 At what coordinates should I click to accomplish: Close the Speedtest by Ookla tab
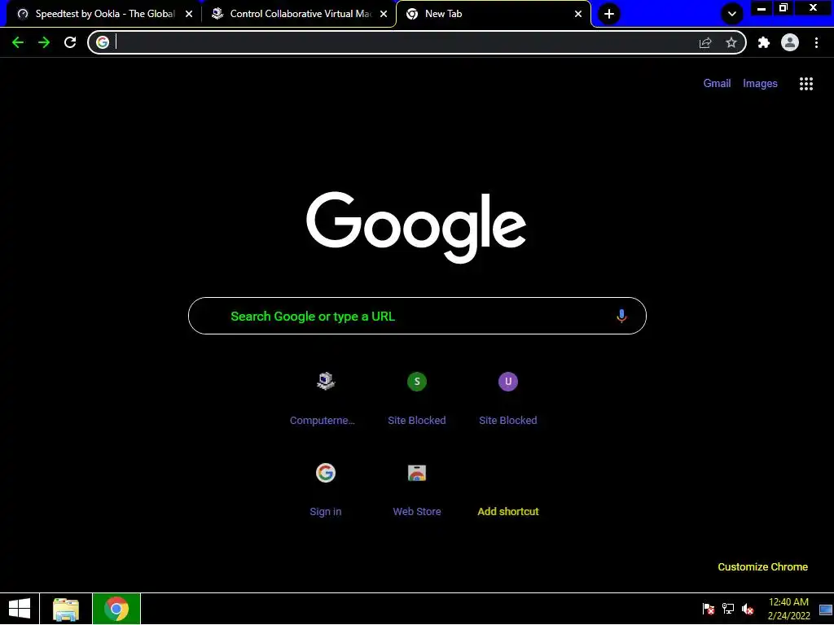coord(189,15)
